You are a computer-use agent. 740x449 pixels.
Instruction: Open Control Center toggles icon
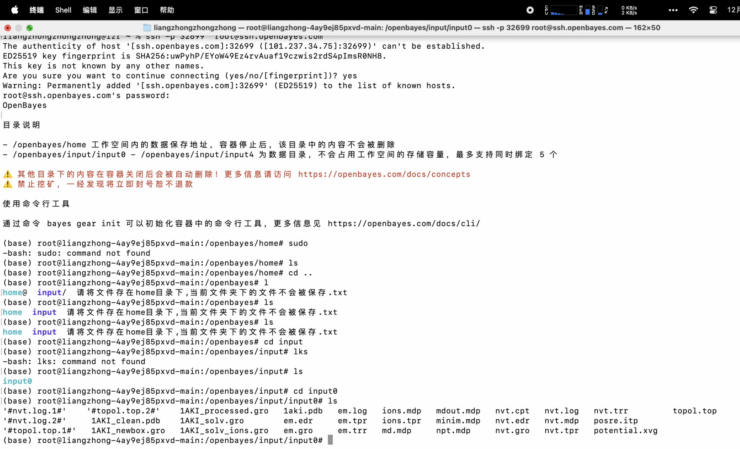point(713,10)
